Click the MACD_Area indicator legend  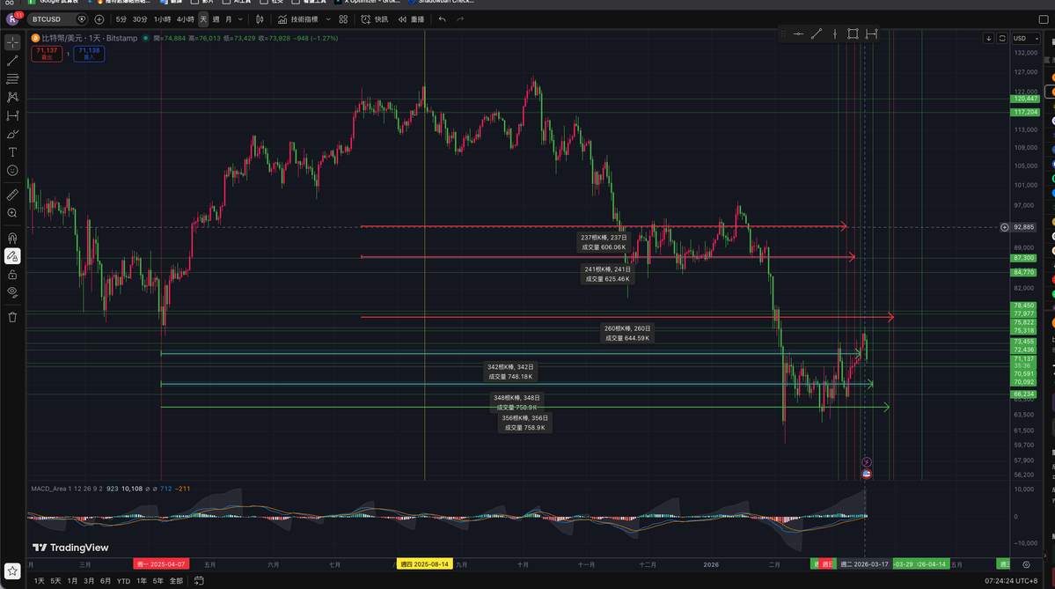click(x=67, y=489)
